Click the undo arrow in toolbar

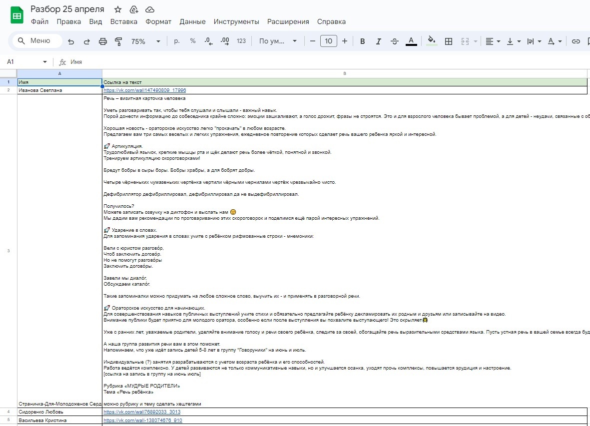coord(71,41)
